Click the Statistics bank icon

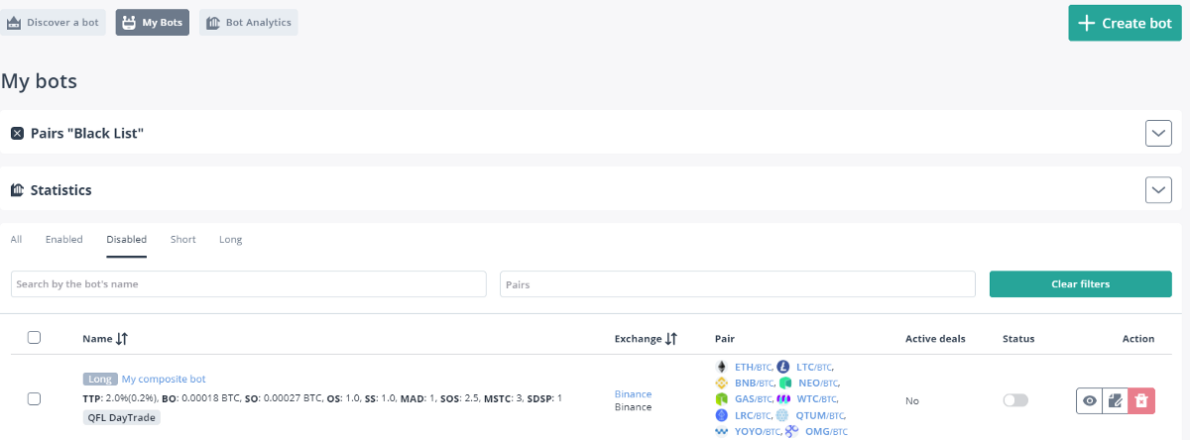pyautogui.click(x=17, y=189)
